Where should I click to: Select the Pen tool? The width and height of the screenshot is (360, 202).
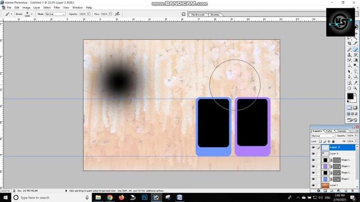[349, 76]
